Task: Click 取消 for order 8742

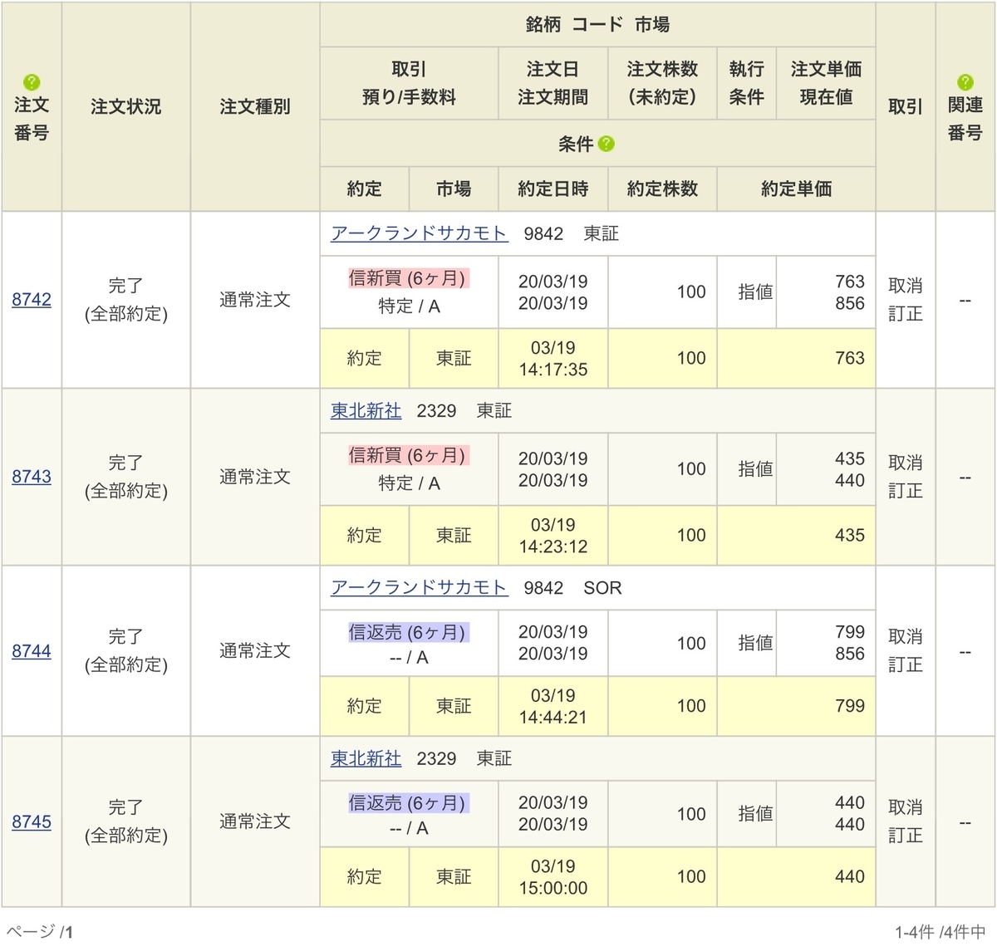Action: coord(905,286)
